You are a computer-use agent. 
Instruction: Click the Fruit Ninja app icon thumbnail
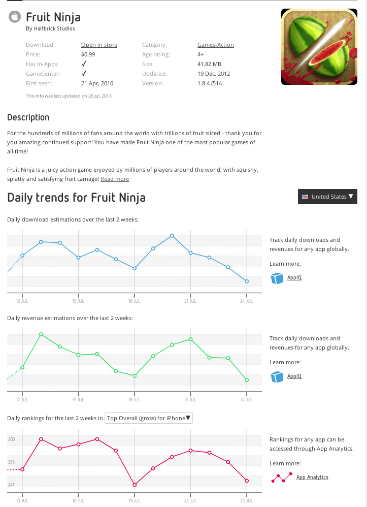coord(319,47)
